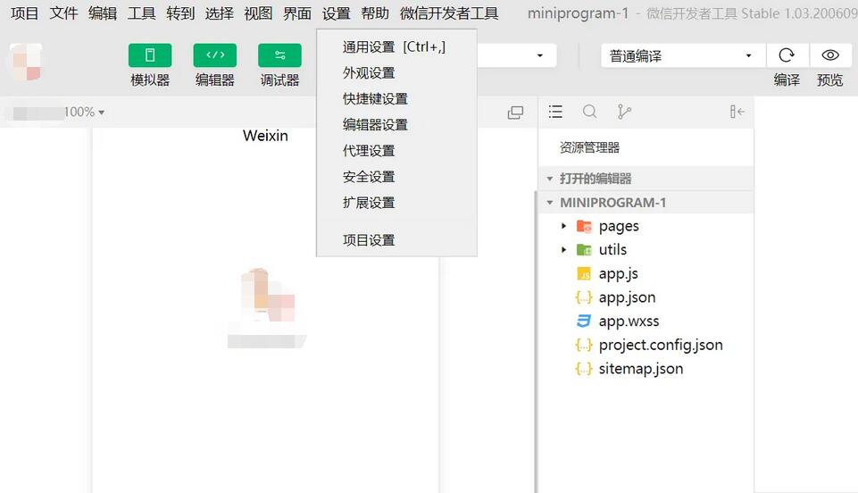Open the 视图 menu
858x493 pixels.
[x=258, y=13]
